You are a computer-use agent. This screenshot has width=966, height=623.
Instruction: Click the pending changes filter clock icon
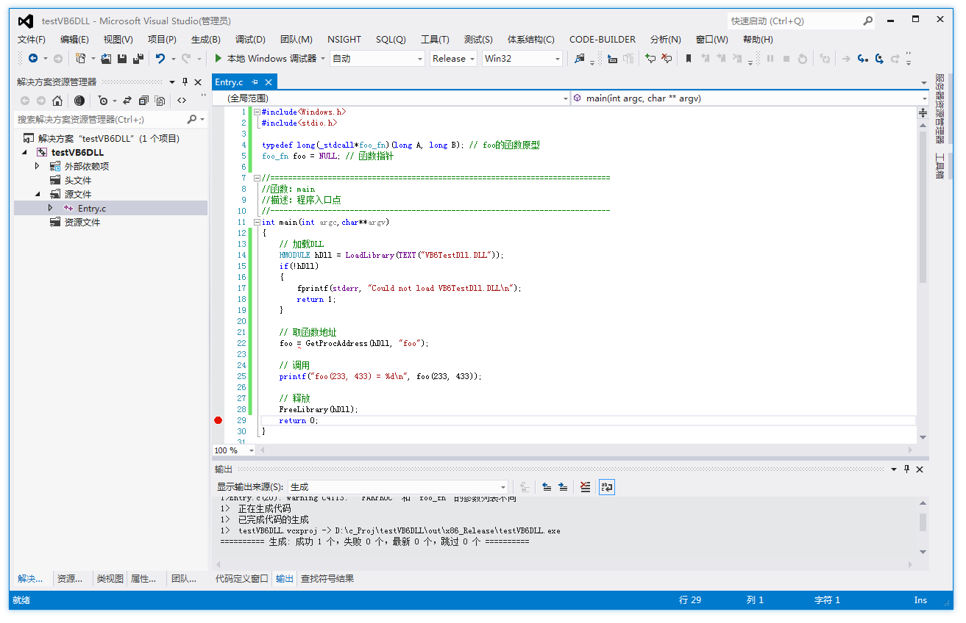click(x=103, y=101)
